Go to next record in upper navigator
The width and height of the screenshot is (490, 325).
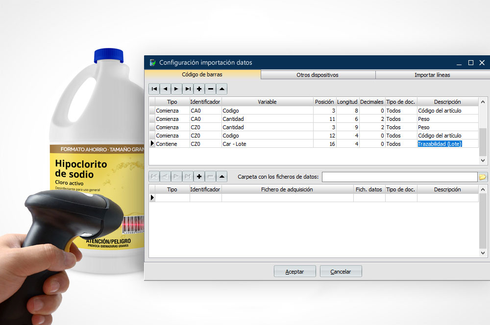(177, 89)
